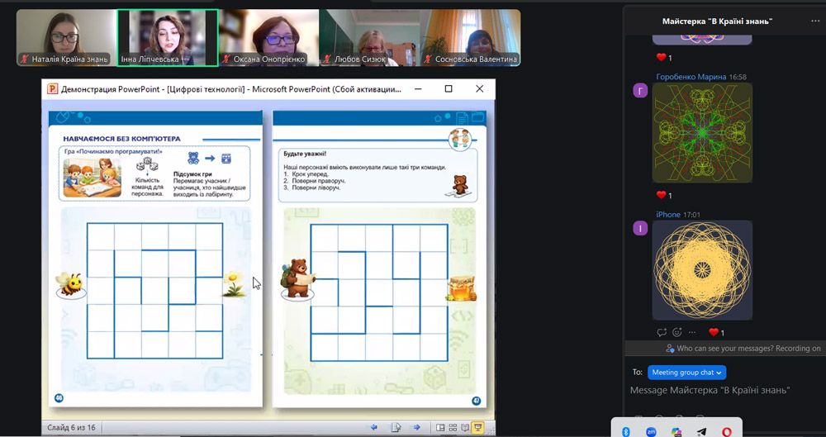Screen dimensions: 826x437
Task: Expand the Meeting group chat recipient dropdown
Action: [x=686, y=373]
